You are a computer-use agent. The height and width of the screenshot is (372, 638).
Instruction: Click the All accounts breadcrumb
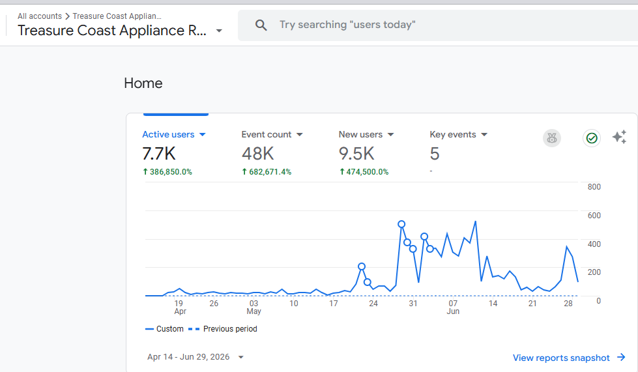(40, 16)
